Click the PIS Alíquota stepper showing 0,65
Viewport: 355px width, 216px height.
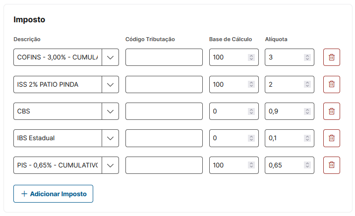click(307, 165)
